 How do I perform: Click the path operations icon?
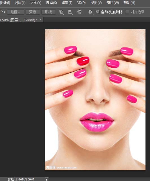[x=61, y=12]
